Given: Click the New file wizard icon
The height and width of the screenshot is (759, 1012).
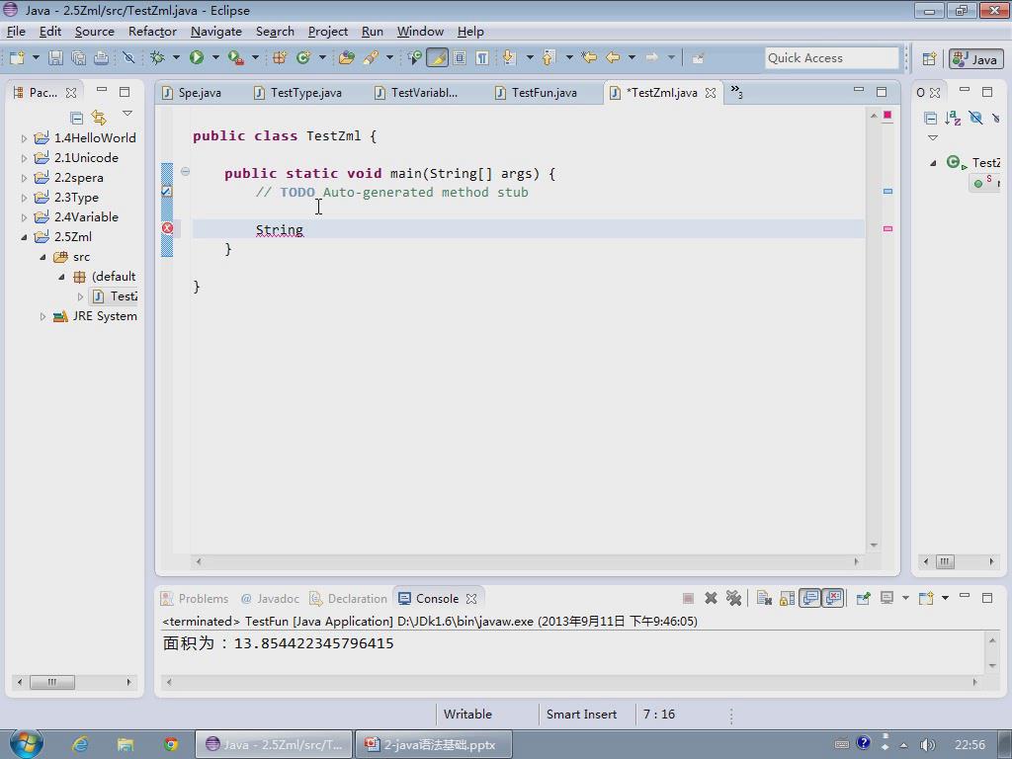Looking at the screenshot, I should pyautogui.click(x=17, y=58).
